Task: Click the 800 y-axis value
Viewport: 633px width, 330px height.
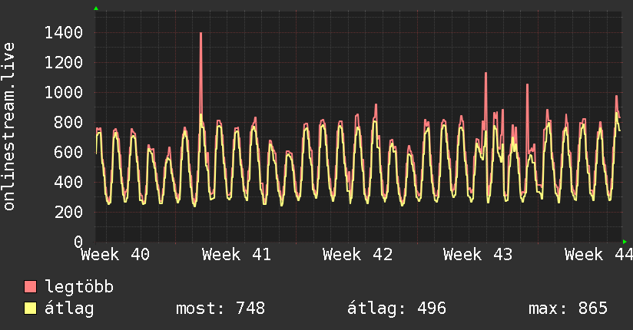Action: [x=68, y=122]
